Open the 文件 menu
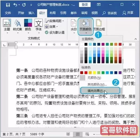Screen dimensions: 140x138 pos(8,13)
